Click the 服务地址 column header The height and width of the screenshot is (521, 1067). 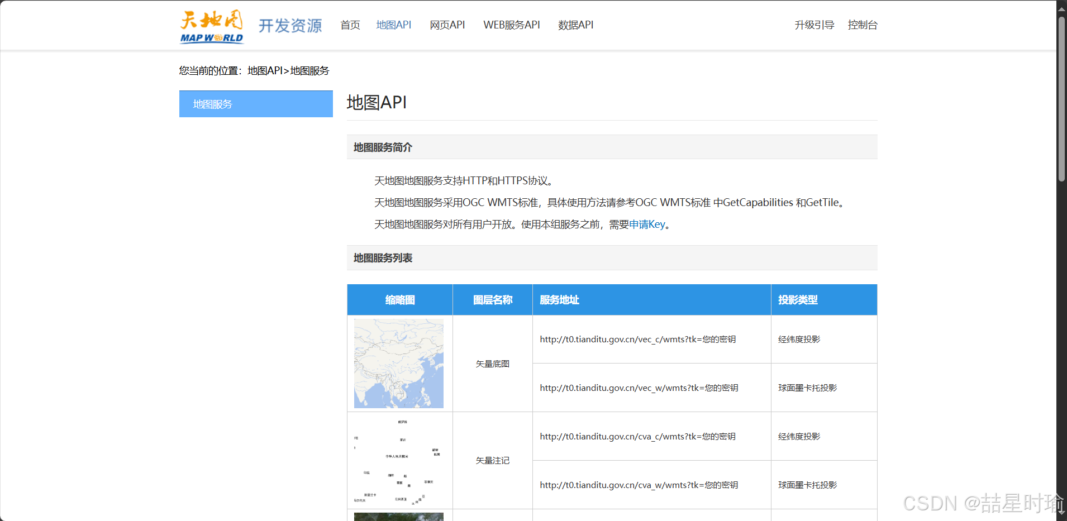point(652,300)
